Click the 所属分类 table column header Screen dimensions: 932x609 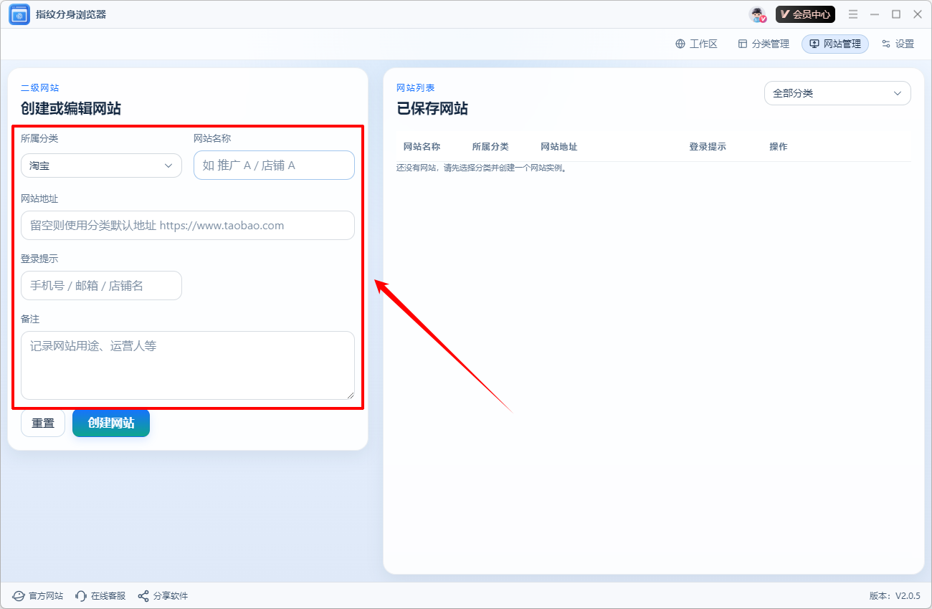490,146
